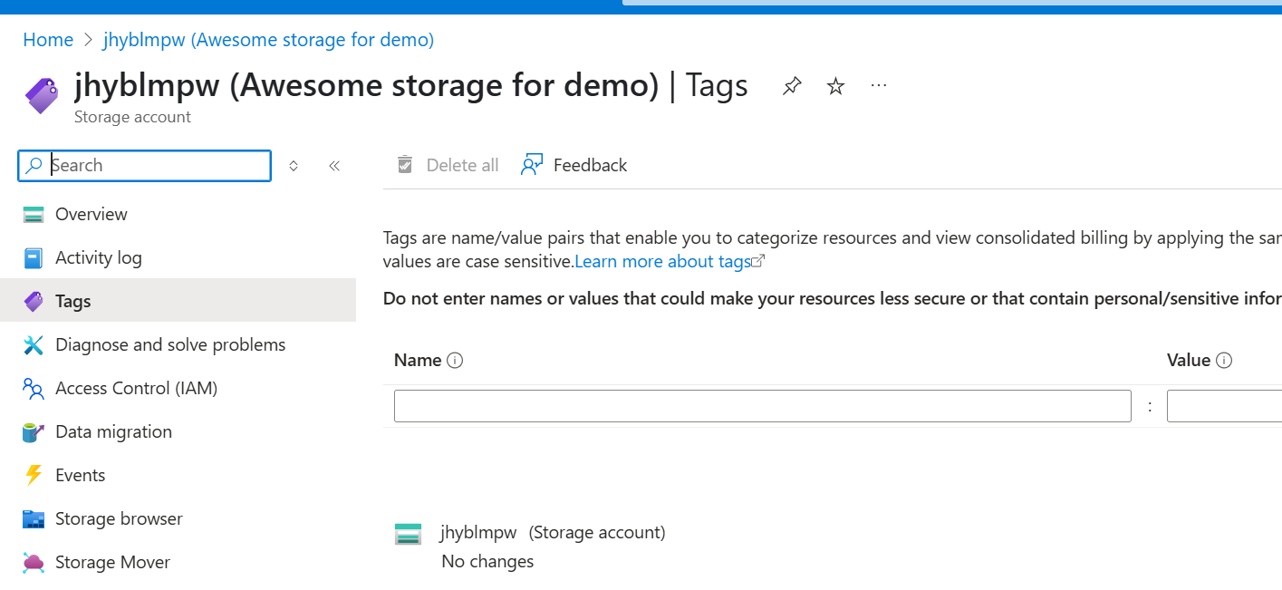1282x590 pixels.
Task: Click the Diagnose and solve problems icon
Action: [34, 345]
